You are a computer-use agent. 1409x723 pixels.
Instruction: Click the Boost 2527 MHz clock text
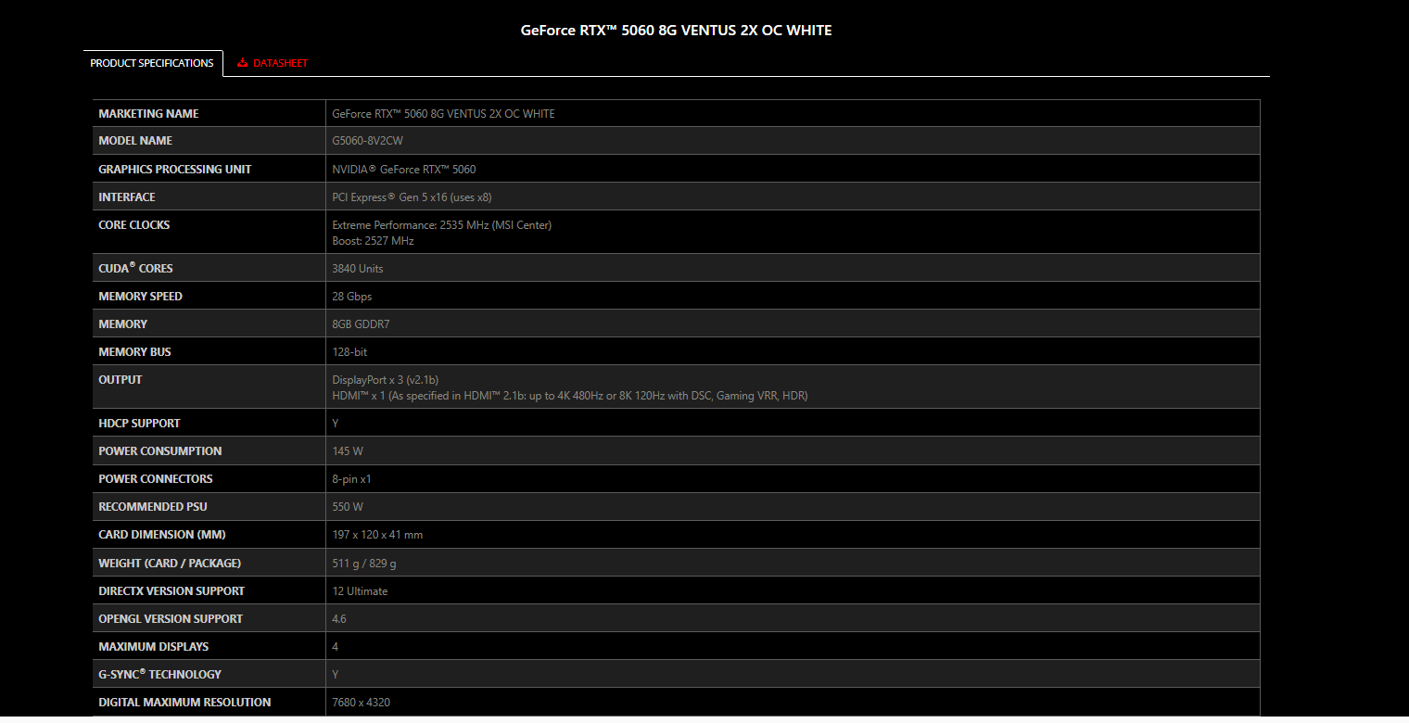tap(373, 241)
